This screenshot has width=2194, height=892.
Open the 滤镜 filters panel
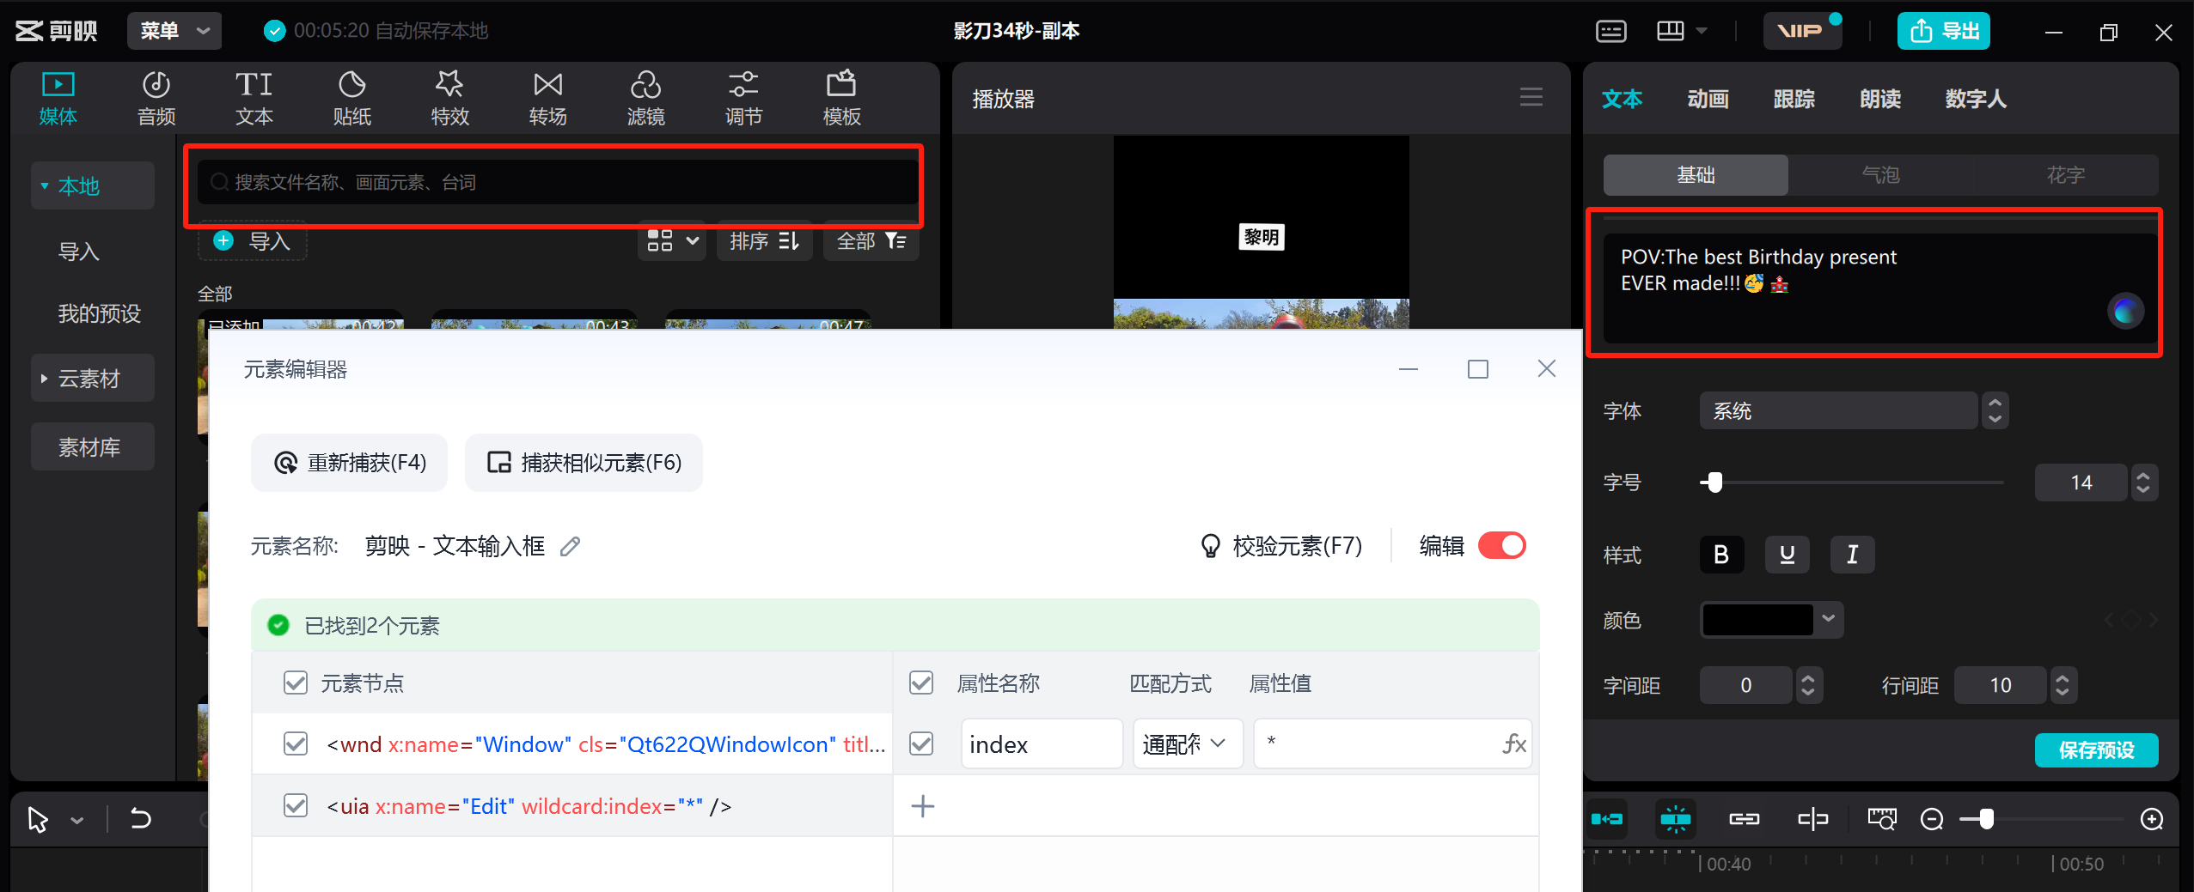click(645, 99)
